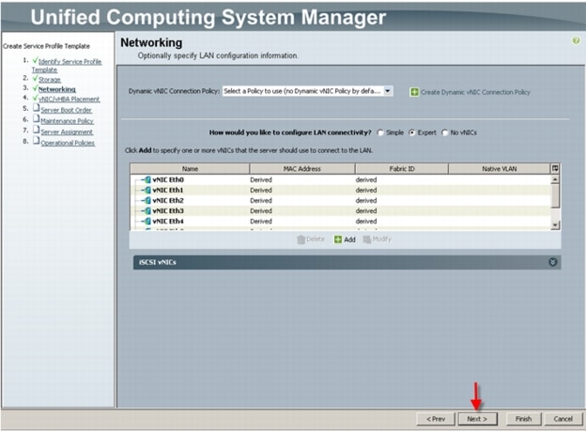Go to the Server Assignment step
The image size is (586, 432).
click(67, 131)
